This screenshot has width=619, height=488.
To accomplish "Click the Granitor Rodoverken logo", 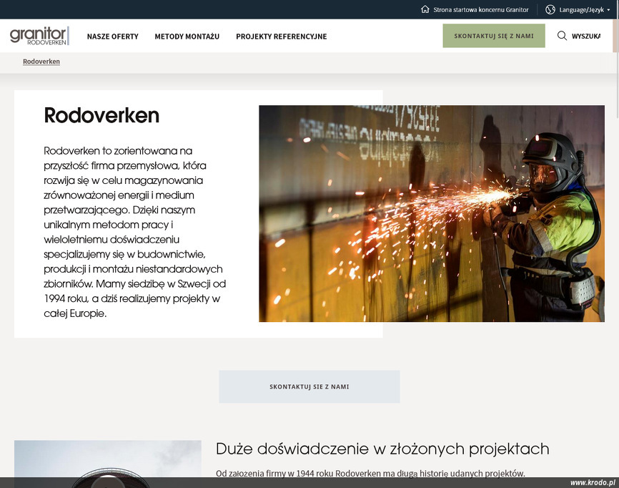I will 39,36.
